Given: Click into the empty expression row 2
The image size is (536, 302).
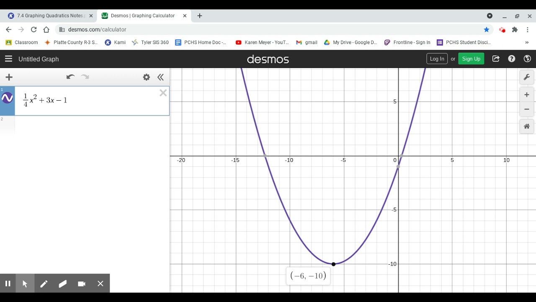Looking at the screenshot, I should tap(92, 125).
